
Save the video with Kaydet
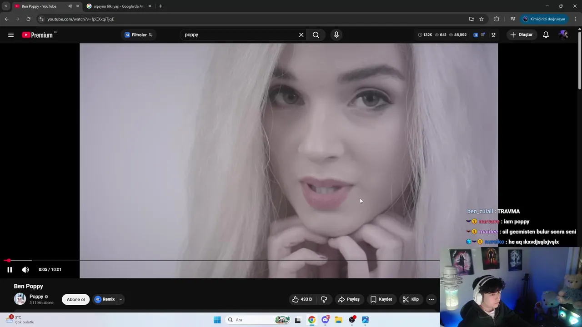[x=381, y=299]
